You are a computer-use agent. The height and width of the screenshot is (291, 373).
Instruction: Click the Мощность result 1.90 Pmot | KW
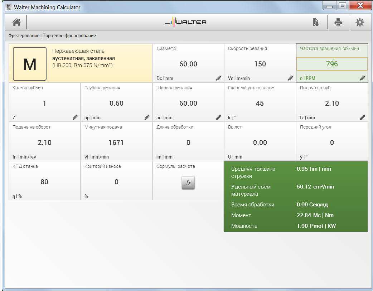click(x=316, y=226)
